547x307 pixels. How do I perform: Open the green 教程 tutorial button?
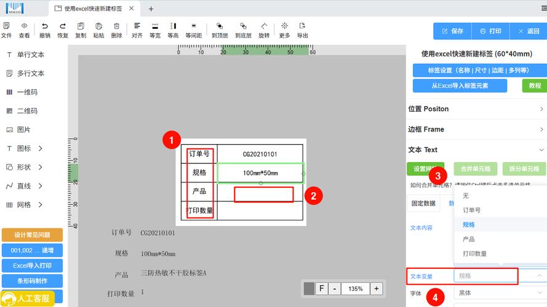pos(535,85)
